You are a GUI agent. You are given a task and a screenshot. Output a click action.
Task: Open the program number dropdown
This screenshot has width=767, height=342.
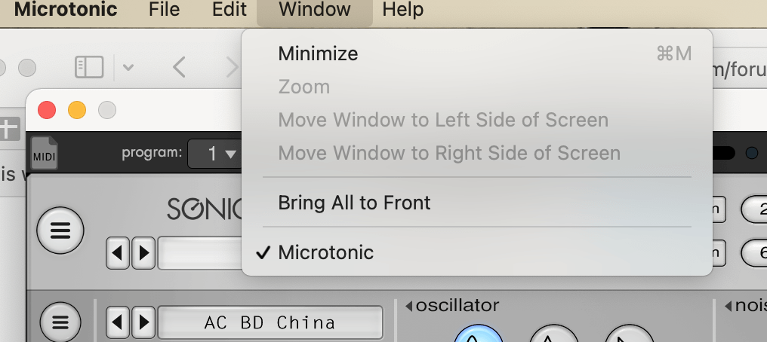215,154
